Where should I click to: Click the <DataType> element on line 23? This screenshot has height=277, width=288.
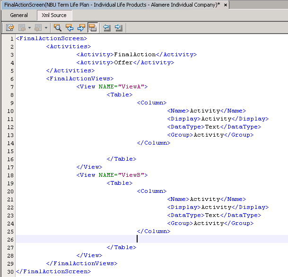[x=214, y=215]
